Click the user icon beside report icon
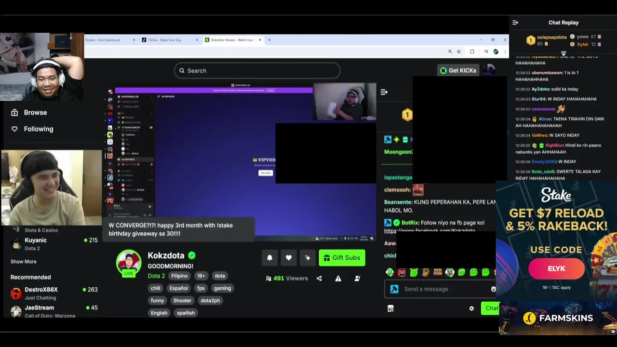617x347 pixels. pos(357,278)
